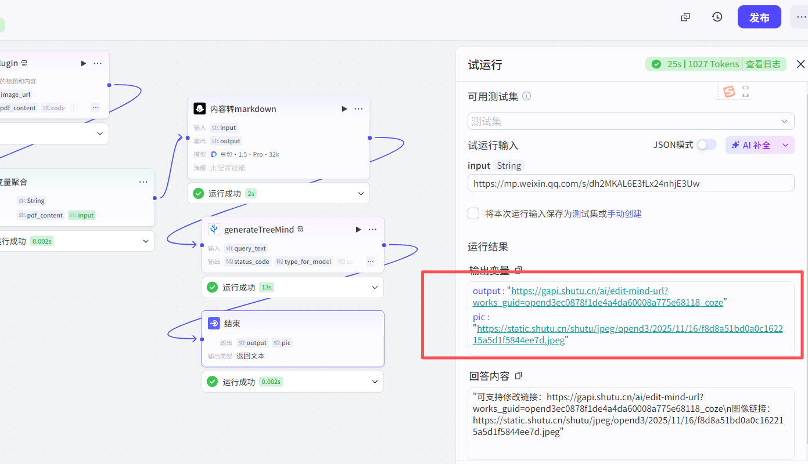Select the pic output tag on 结束 node
Viewport: 808px width, 464px height.
pos(282,343)
